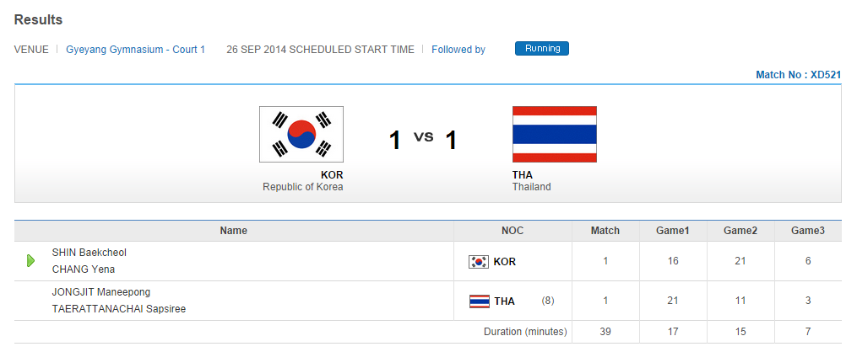
Task: Click player JONGJIT Maneepong
Action: (100, 292)
